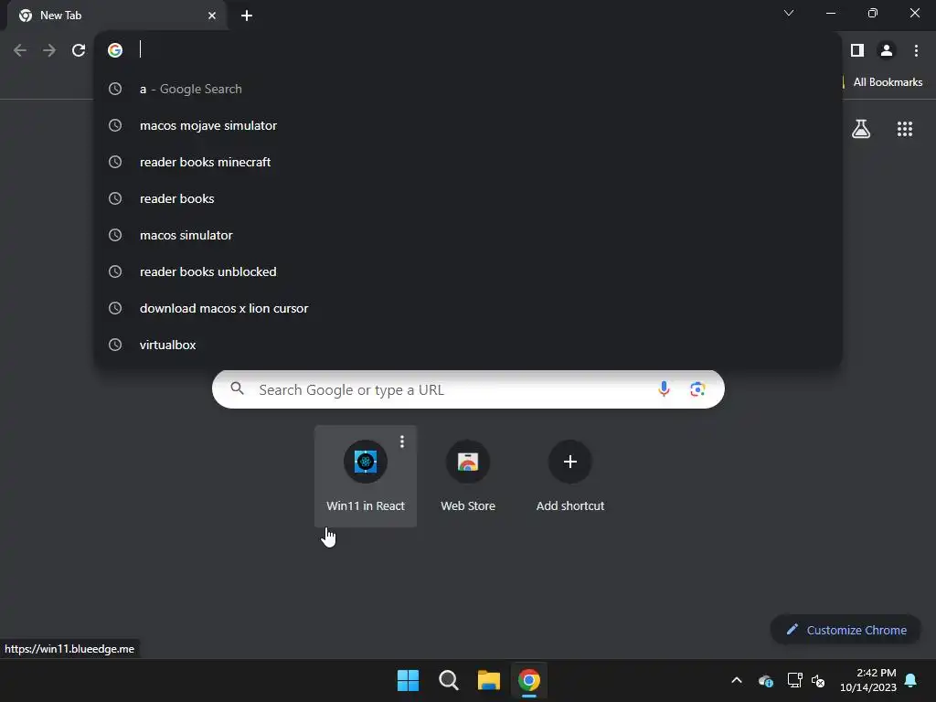Reload the page with the refresh icon
936x702 pixels.
79,50
